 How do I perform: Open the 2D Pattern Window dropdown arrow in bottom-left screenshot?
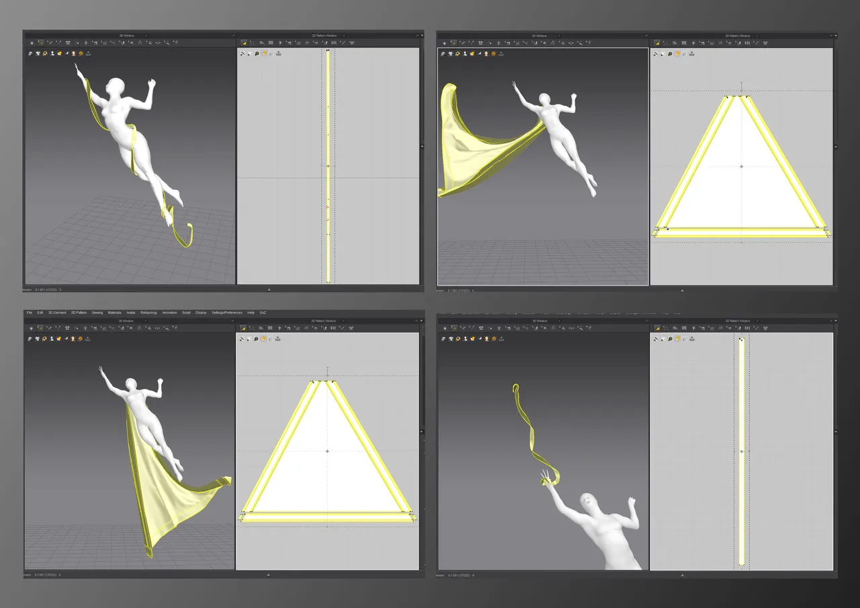point(343,320)
